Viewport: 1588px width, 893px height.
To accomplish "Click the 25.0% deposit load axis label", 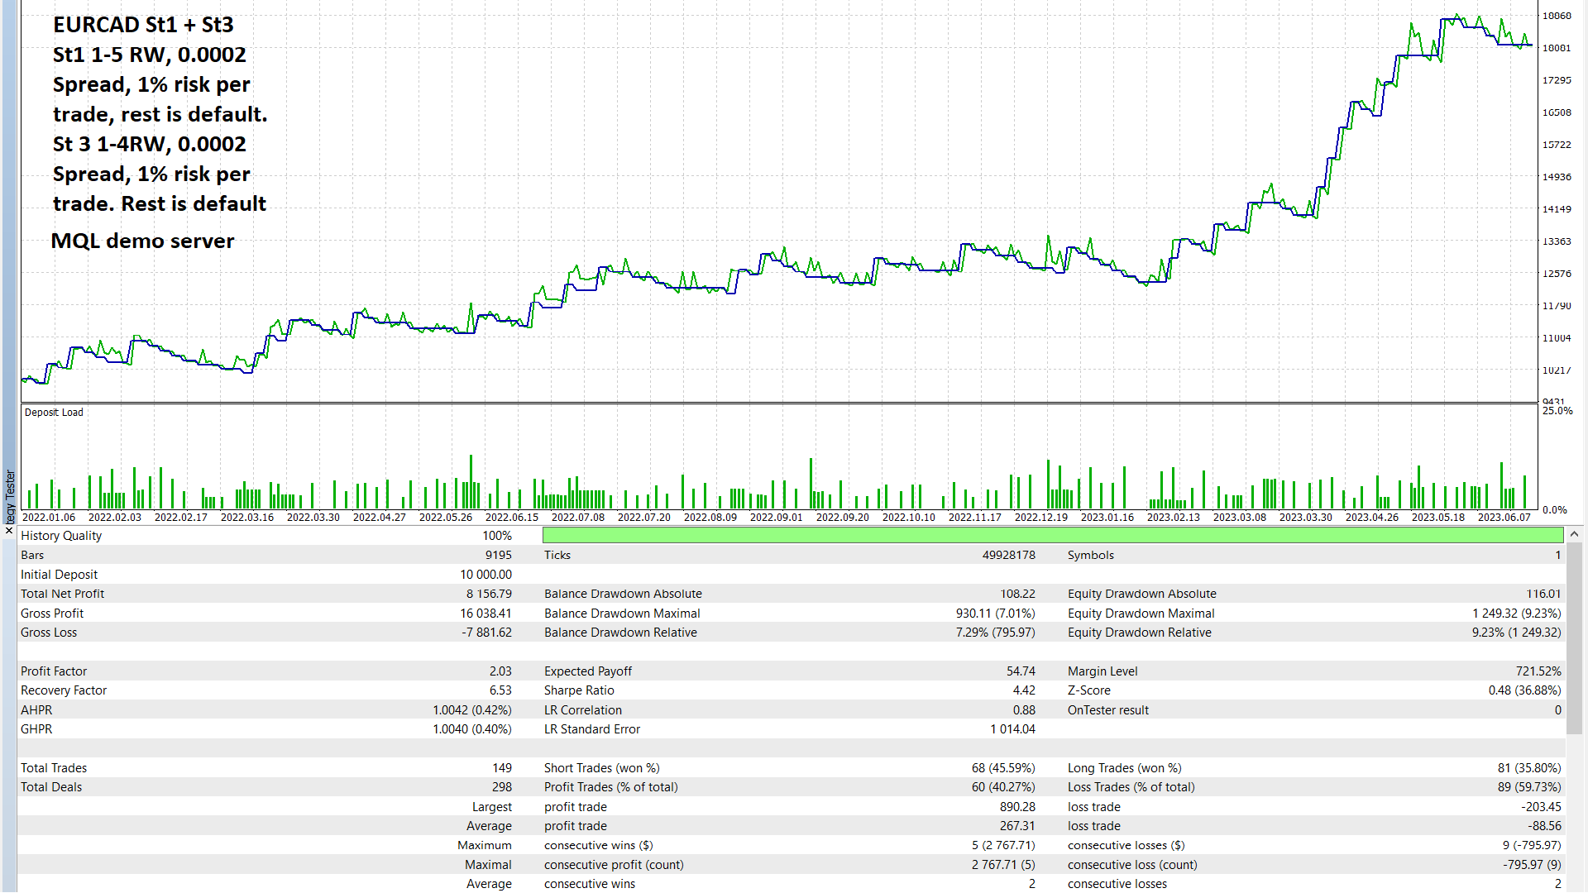I will (x=1557, y=411).
